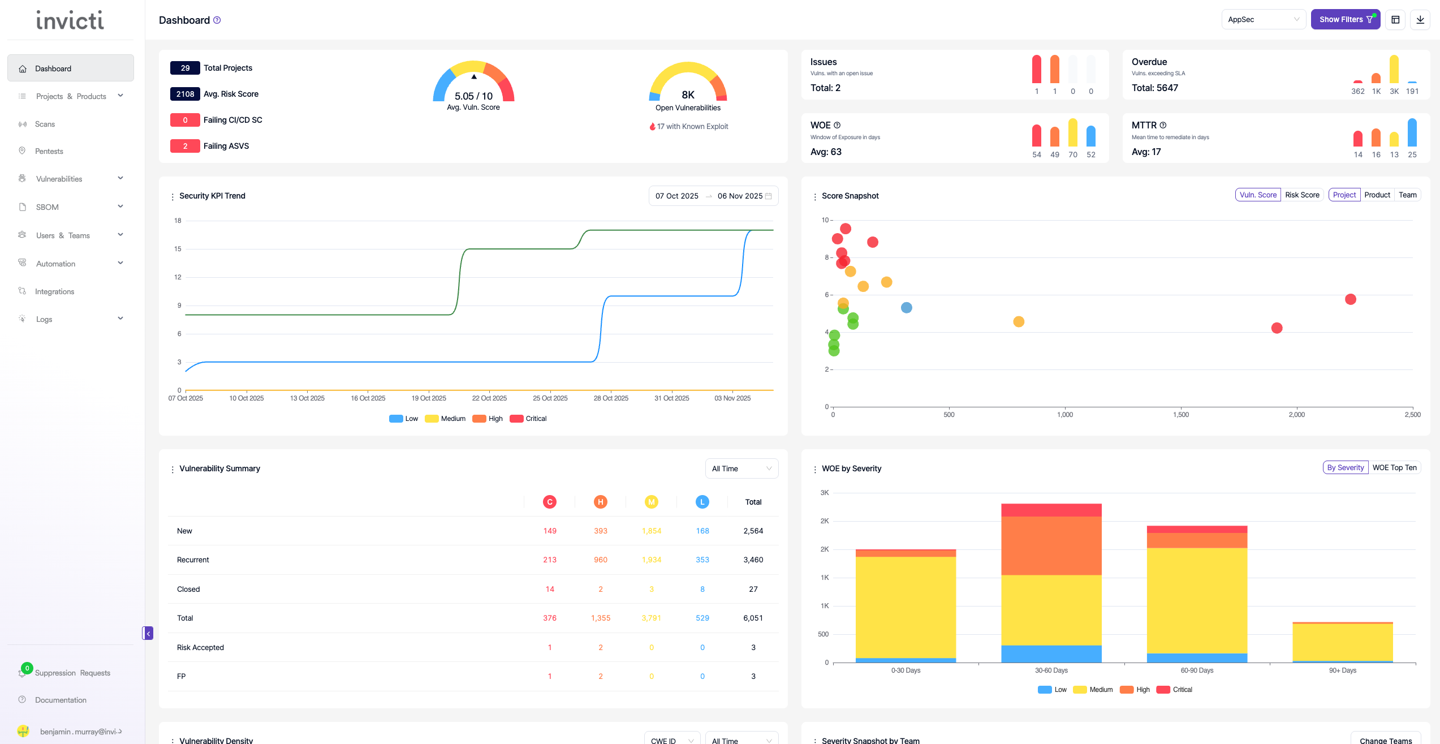Open the dashboard layout icon
Viewport: 1440px width, 744px height.
[1395, 20]
